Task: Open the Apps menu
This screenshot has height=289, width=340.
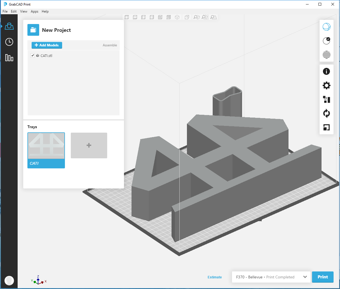Action: (34, 11)
